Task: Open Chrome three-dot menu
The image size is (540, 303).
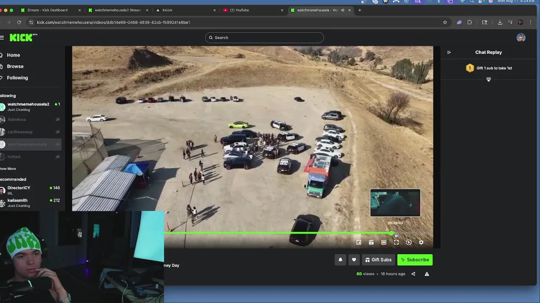Action: pyautogui.click(x=530, y=22)
